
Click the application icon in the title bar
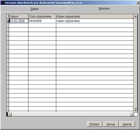(3, 3)
